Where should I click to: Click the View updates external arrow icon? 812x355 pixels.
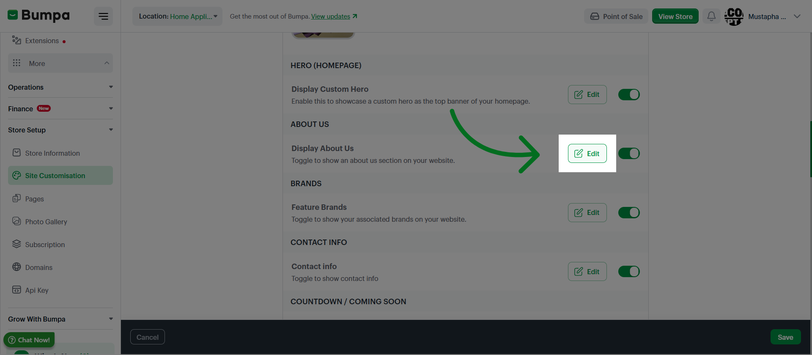(x=355, y=16)
